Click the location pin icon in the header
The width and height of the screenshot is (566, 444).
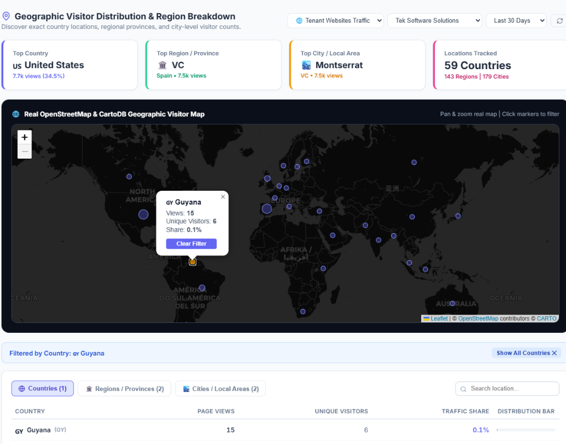click(6, 16)
